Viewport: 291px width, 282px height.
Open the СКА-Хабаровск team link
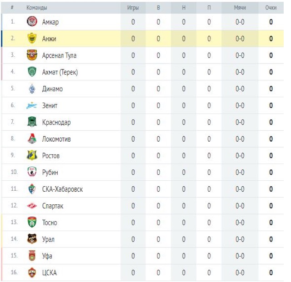tap(62, 189)
